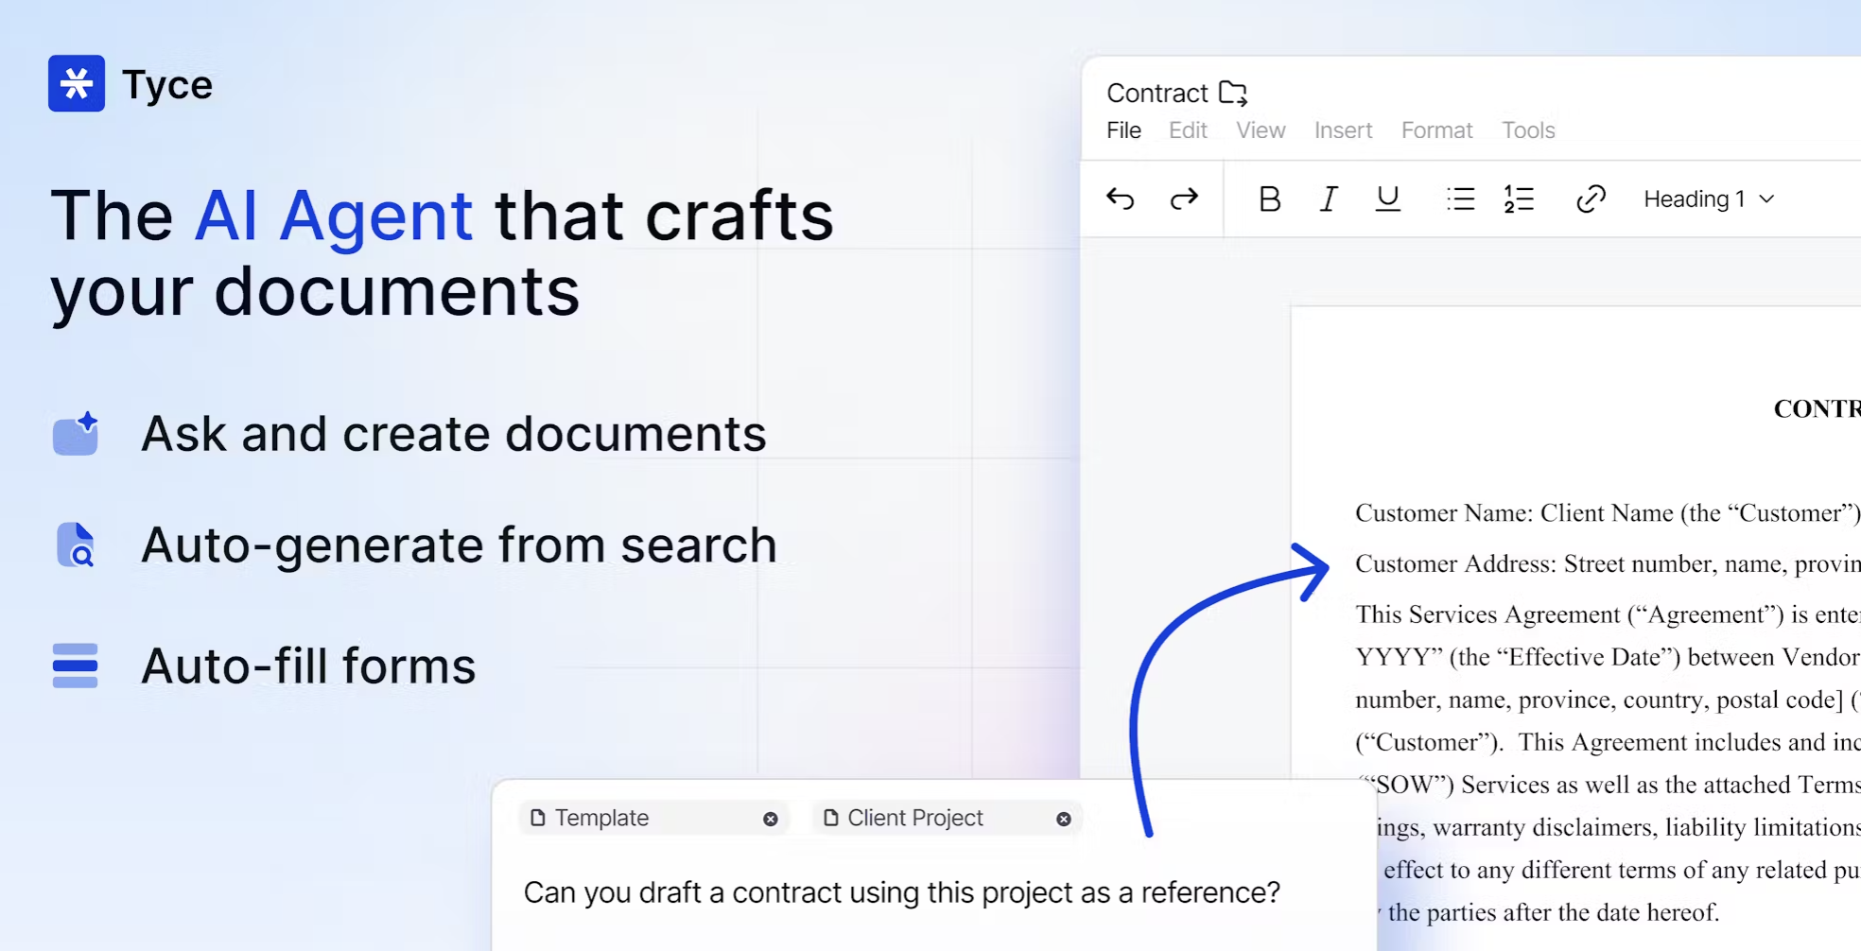The height and width of the screenshot is (951, 1861).
Task: Open the Tools menu
Action: (x=1528, y=130)
